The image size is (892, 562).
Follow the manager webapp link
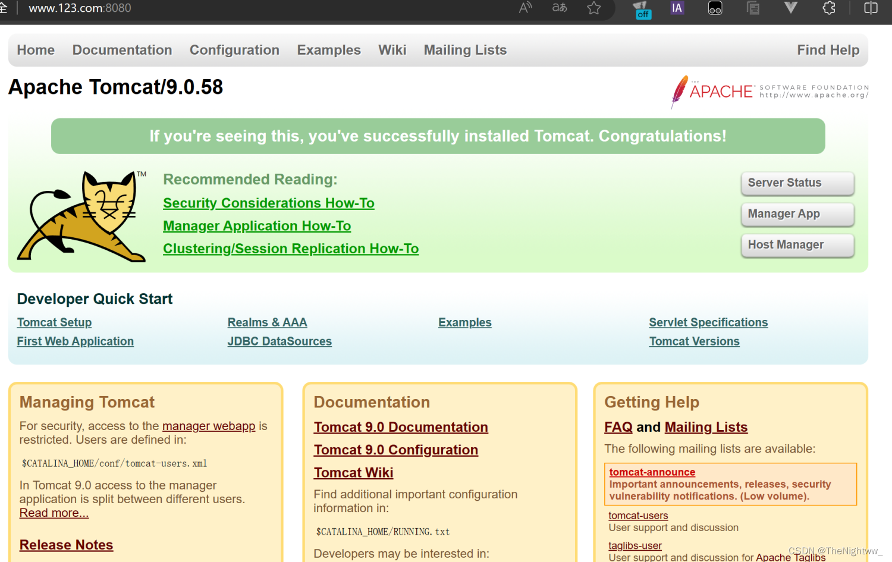point(209,426)
